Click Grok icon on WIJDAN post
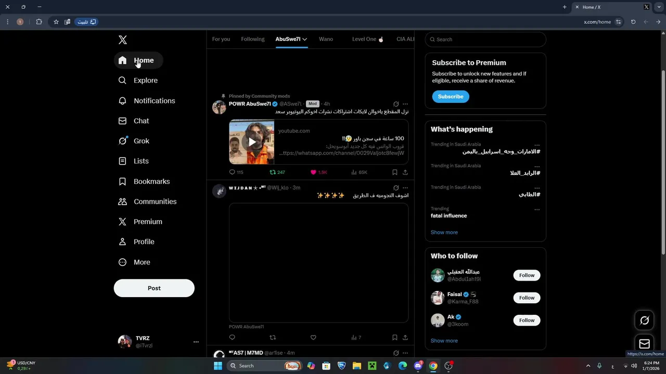This screenshot has height=374, width=666. pyautogui.click(x=396, y=188)
